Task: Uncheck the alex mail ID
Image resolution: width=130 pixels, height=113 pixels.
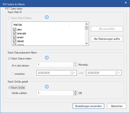Action: pyautogui.click(x=15, y=29)
